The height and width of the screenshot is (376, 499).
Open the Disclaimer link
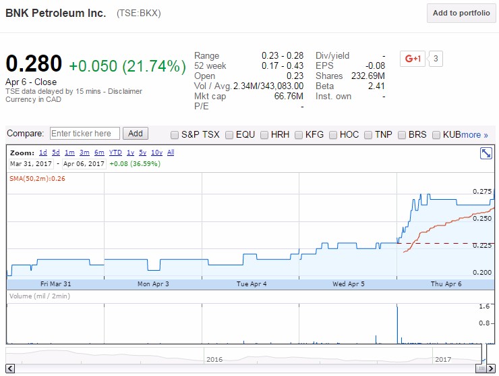tap(125, 91)
